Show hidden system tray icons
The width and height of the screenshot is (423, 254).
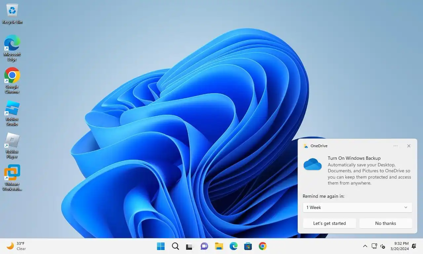tap(365, 246)
